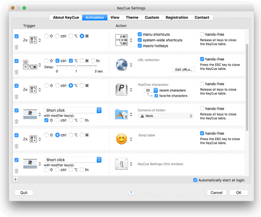Toggle Automatically start at login
This screenshot has width=261, height=217.
(x=195, y=180)
